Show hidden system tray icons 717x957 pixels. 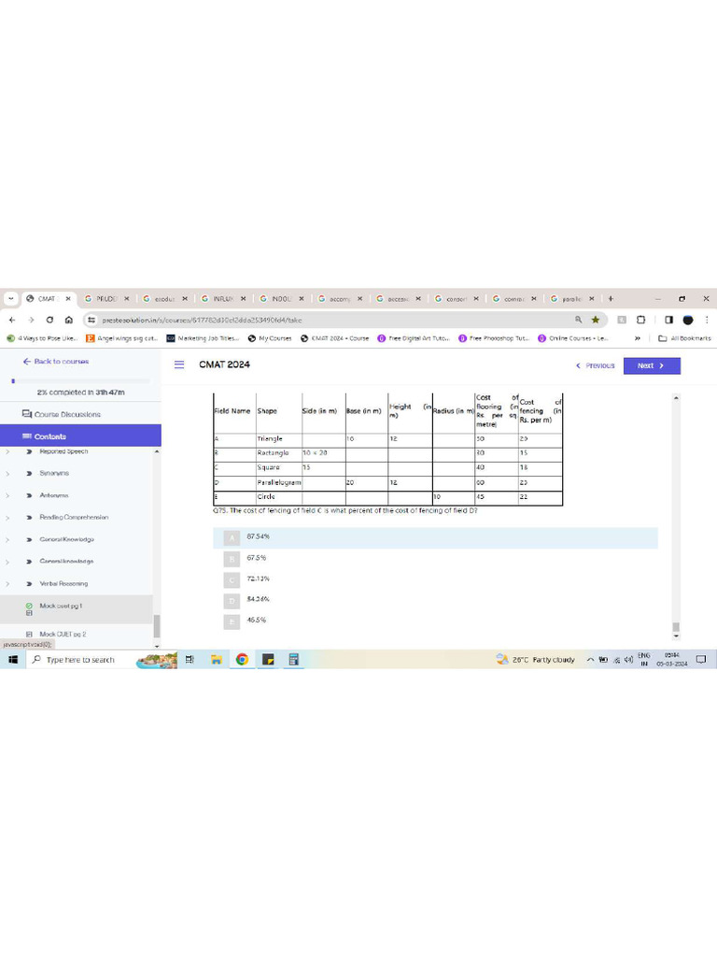tap(590, 660)
